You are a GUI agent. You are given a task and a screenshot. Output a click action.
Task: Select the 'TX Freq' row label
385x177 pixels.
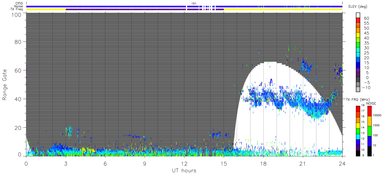click(17, 9)
